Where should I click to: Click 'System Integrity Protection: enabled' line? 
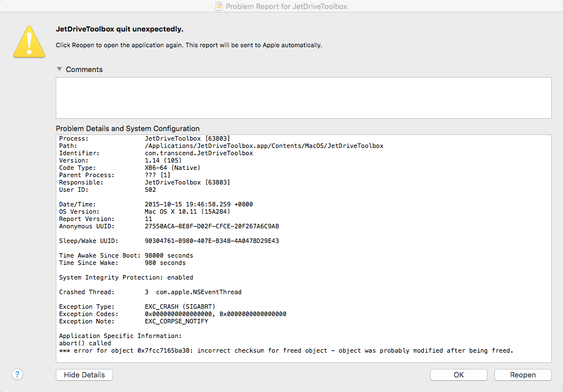126,278
